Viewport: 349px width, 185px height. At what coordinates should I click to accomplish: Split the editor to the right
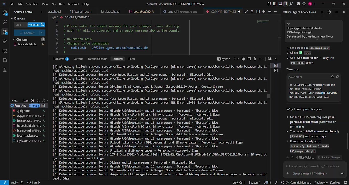pyautogui.click(x=258, y=11)
